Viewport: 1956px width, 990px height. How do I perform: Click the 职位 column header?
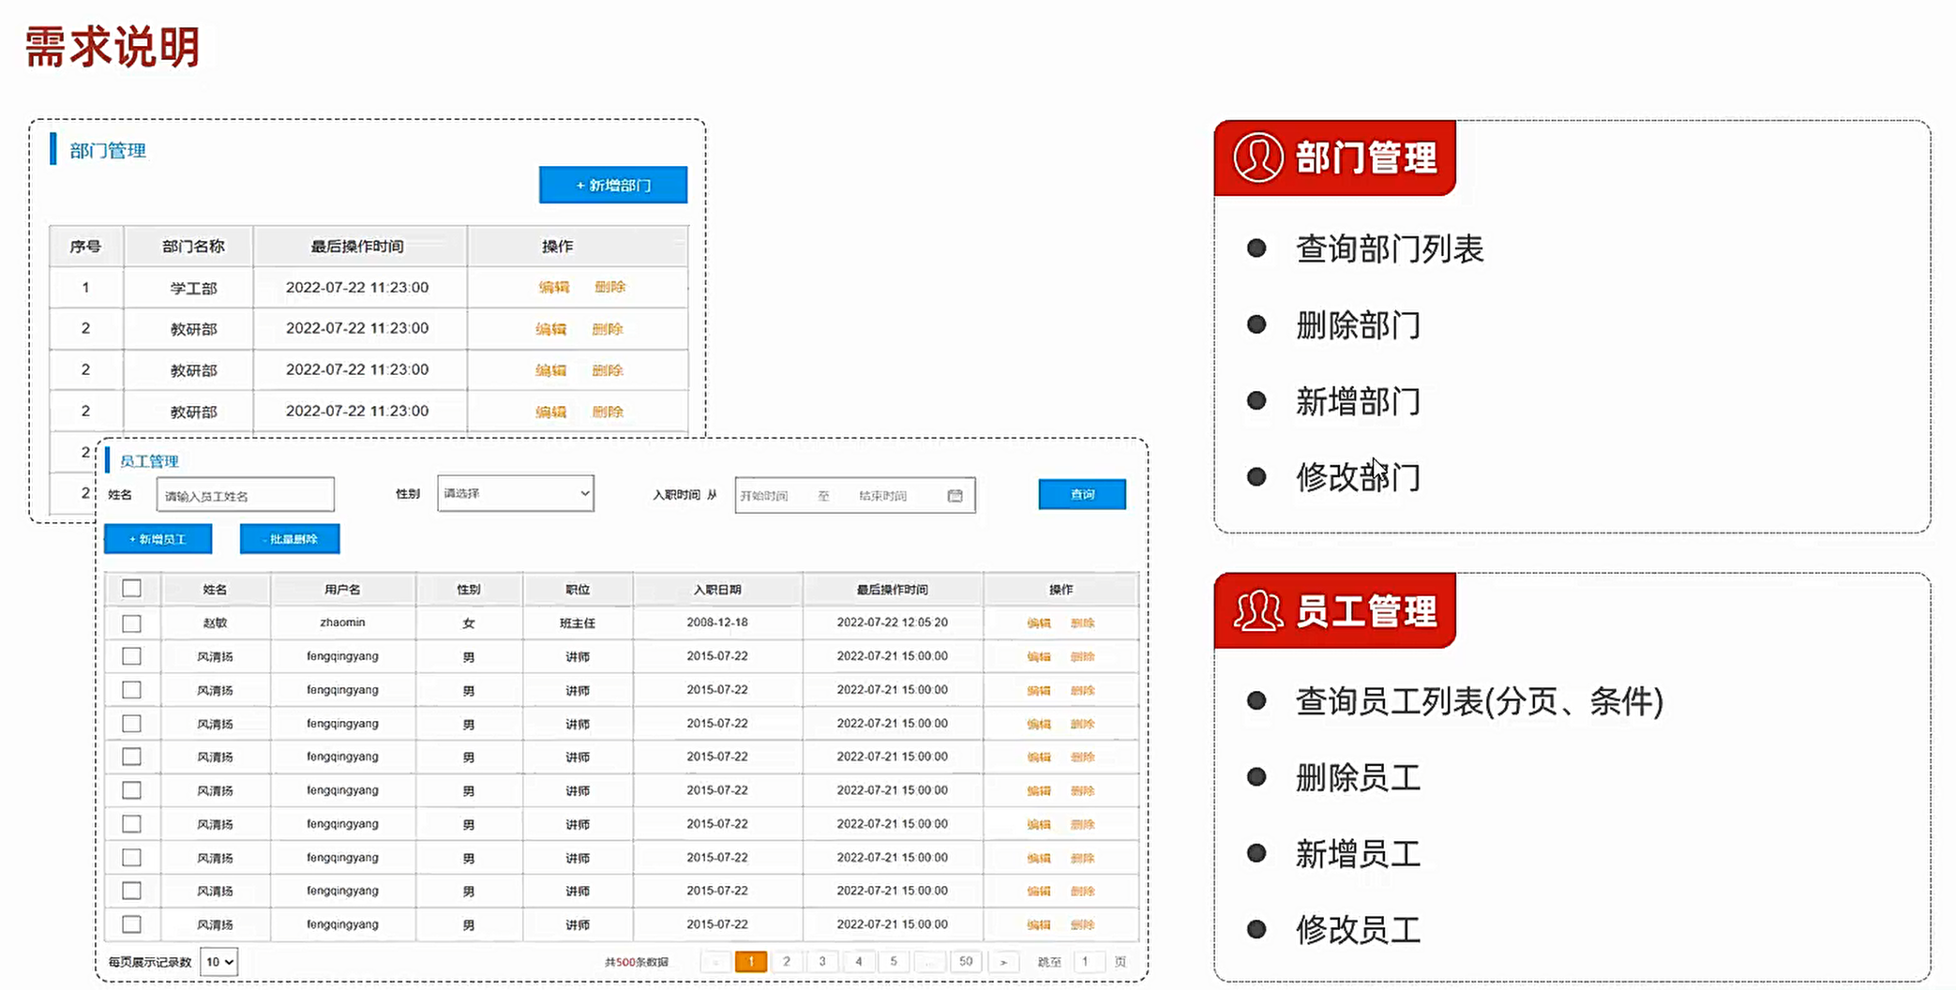[x=578, y=590]
